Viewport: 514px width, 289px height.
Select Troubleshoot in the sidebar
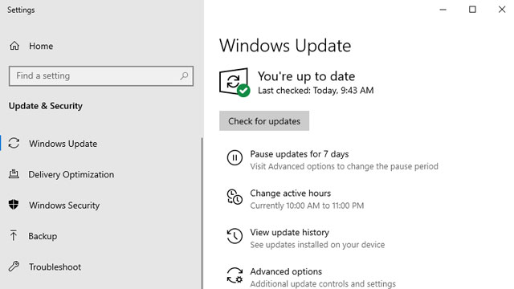tap(55, 267)
